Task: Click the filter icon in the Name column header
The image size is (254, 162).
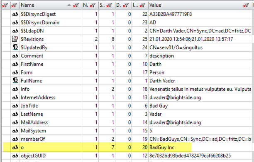Action: click(x=76, y=5)
